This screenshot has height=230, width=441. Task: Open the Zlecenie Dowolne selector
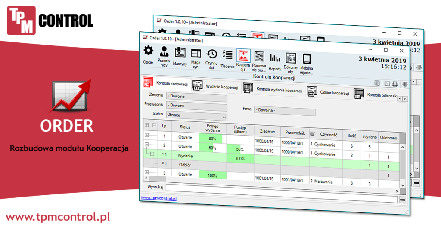point(196,97)
